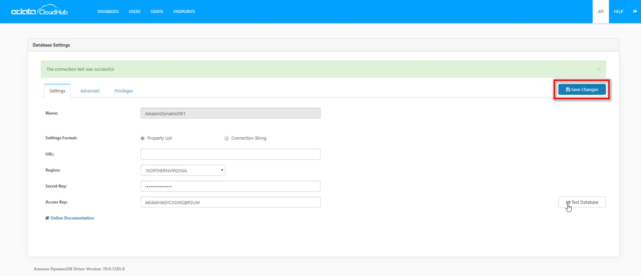
Task: Click the Access Key input field
Action: click(230, 202)
